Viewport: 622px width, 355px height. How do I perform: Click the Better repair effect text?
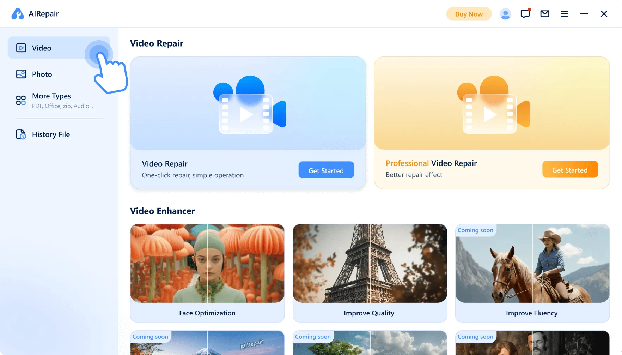point(414,175)
